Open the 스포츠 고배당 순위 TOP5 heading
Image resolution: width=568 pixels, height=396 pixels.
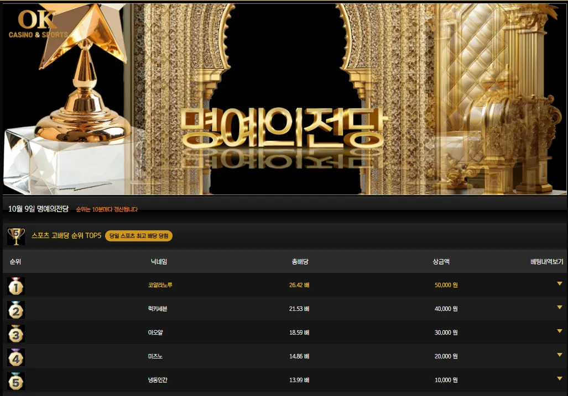pyautogui.click(x=66, y=235)
